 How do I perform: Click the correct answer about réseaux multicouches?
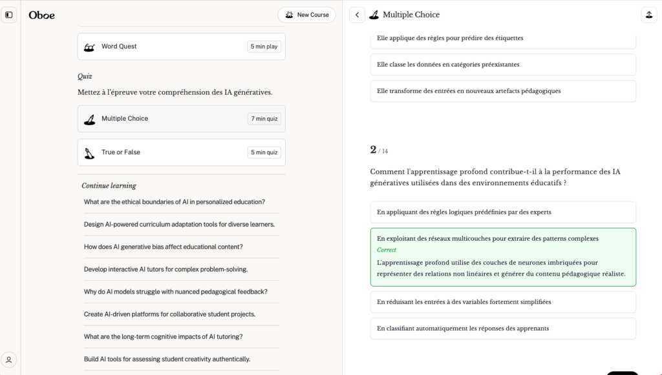pyautogui.click(x=502, y=256)
